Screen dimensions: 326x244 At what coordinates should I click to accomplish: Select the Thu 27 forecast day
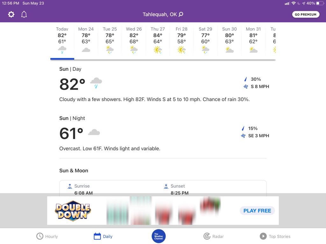point(158,41)
